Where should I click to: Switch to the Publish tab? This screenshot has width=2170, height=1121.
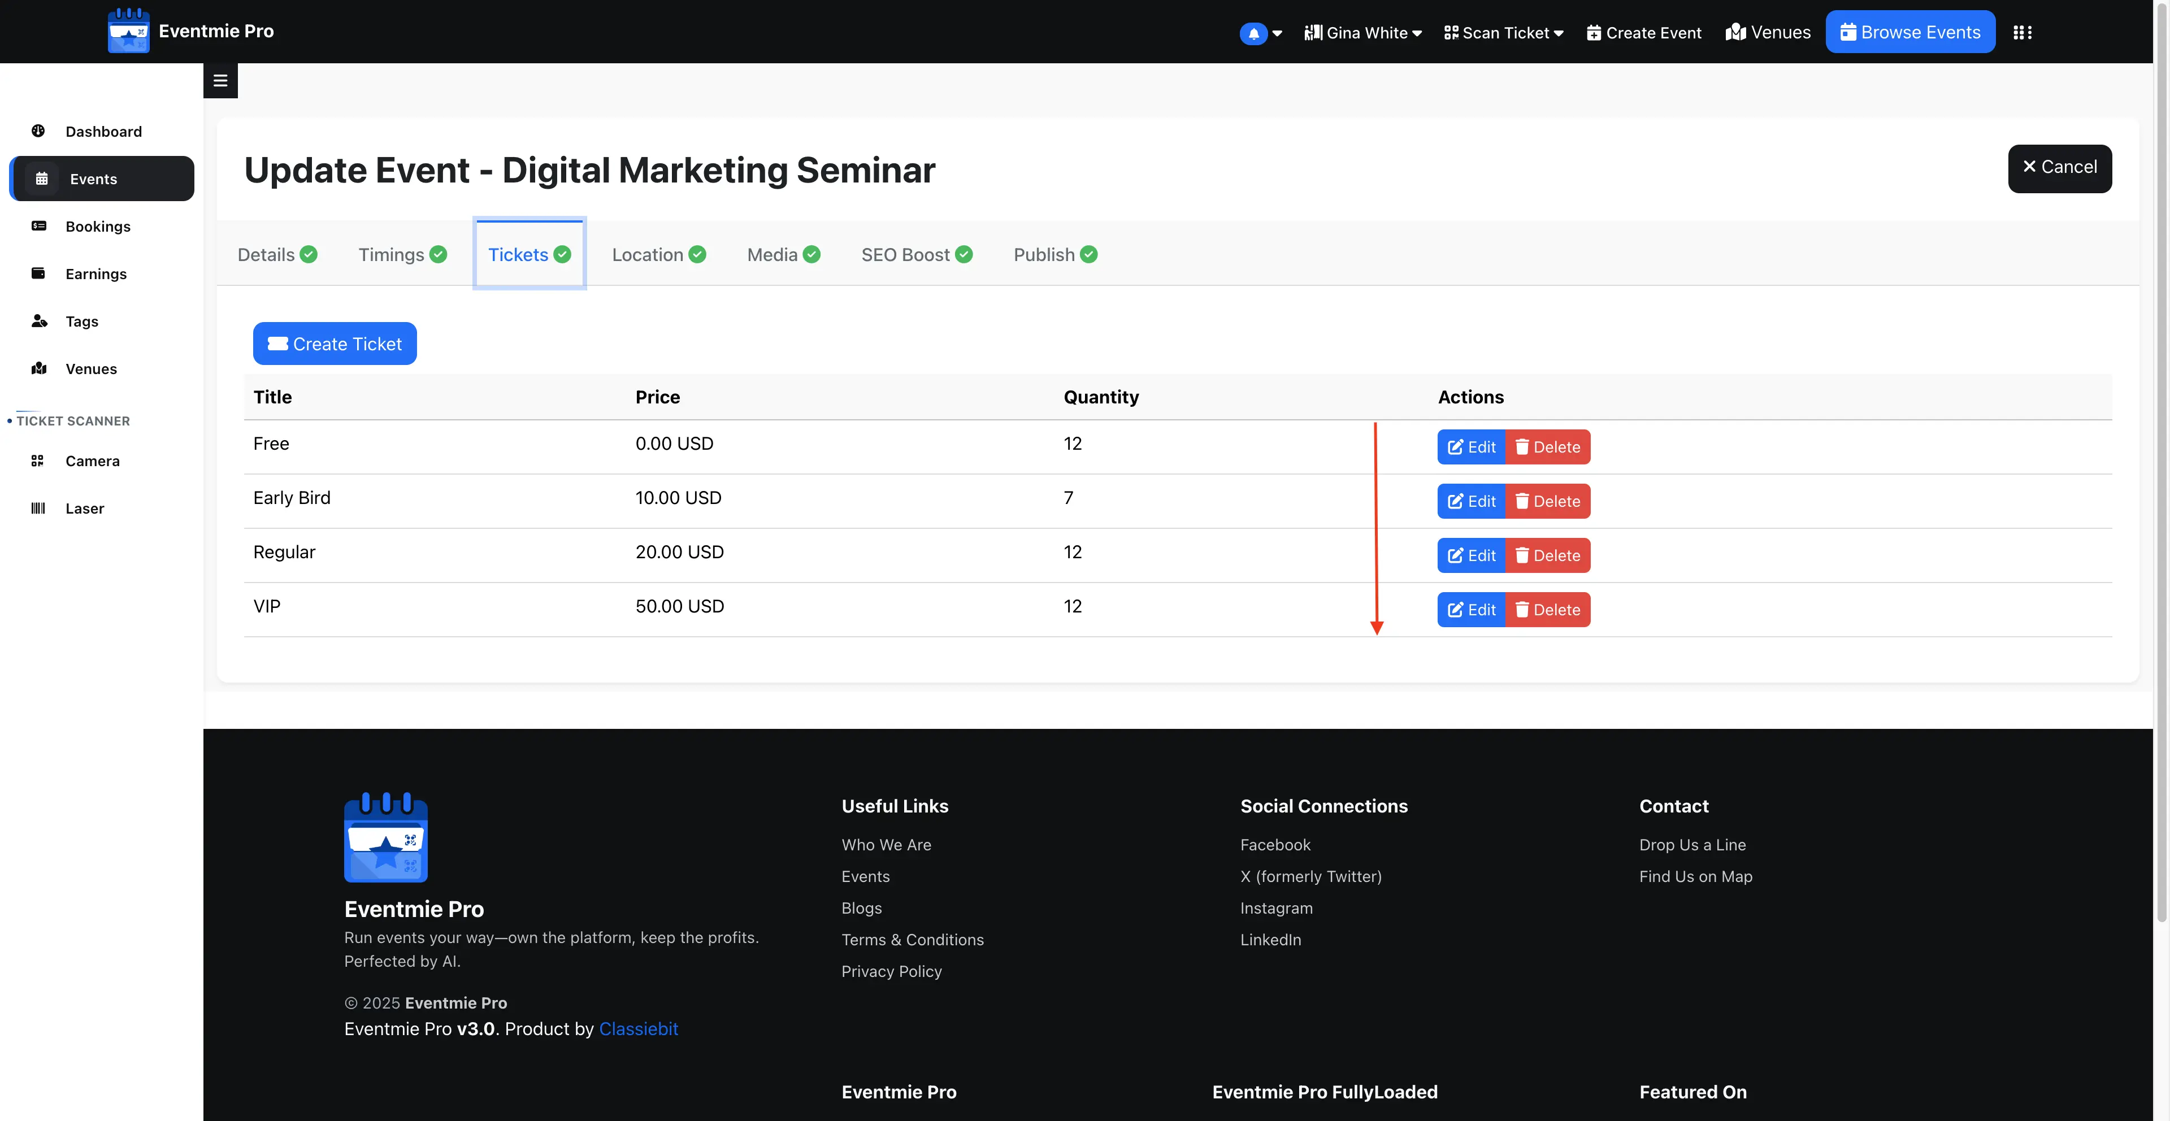[x=1054, y=254]
